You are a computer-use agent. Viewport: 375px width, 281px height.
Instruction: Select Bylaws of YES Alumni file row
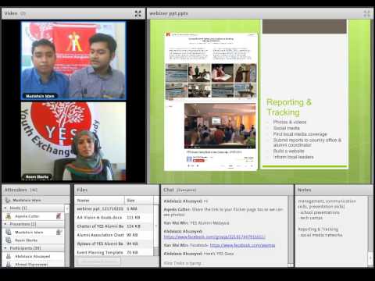(114, 244)
